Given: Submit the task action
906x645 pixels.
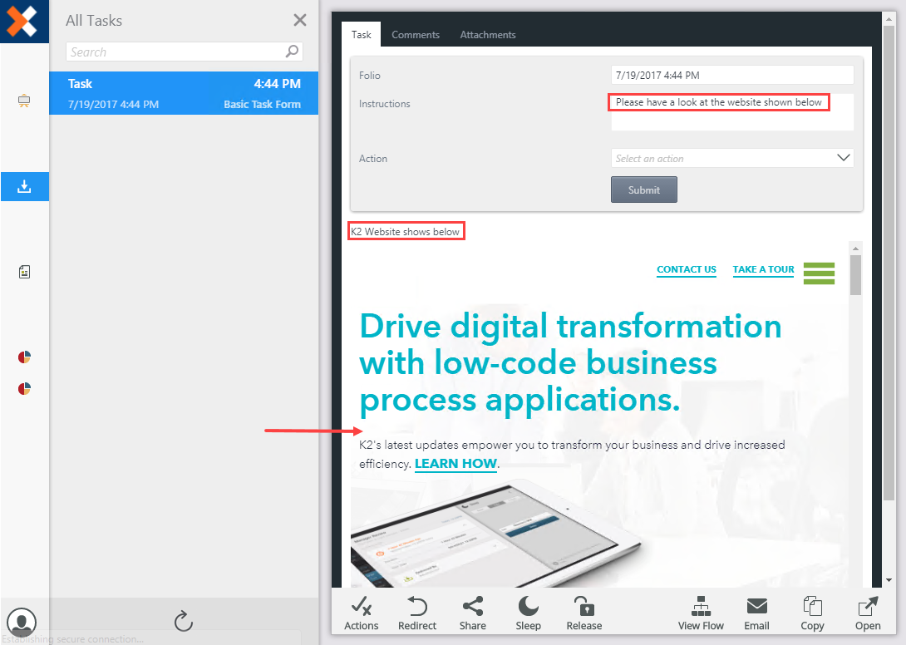Looking at the screenshot, I should point(643,189).
